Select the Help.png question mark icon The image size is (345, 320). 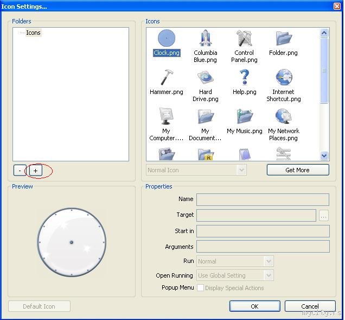click(x=244, y=78)
